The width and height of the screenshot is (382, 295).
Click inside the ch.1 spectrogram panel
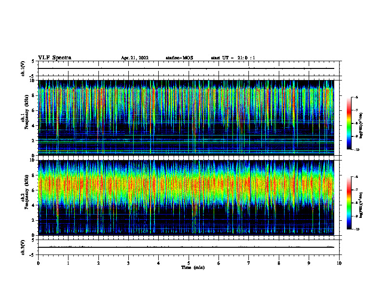pos(186,118)
